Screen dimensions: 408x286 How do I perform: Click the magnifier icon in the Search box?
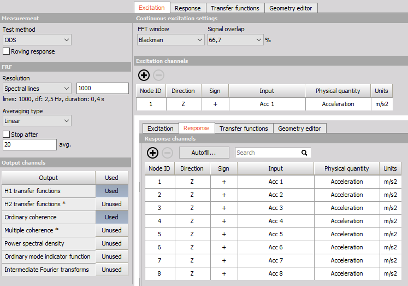[304, 153]
